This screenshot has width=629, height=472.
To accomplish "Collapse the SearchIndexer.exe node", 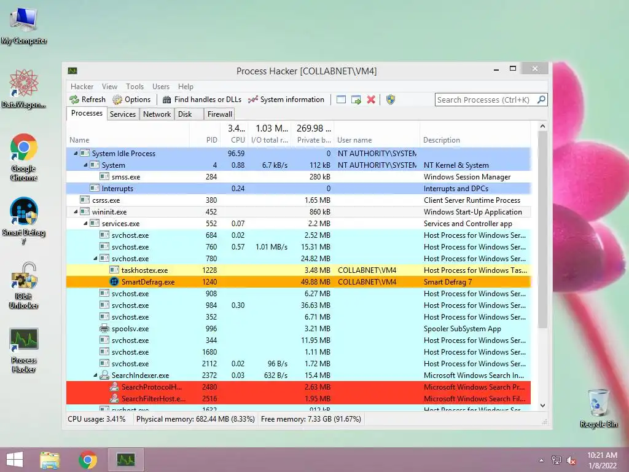I will [95, 376].
